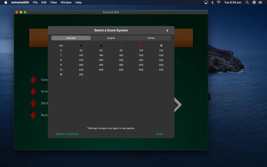Image resolution: width=267 pixels, height=167 pixels.
Task: Save the score system settings
Action: (160, 134)
